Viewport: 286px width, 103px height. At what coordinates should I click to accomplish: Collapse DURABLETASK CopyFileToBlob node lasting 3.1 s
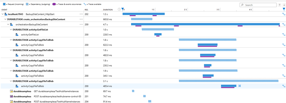[11, 81]
